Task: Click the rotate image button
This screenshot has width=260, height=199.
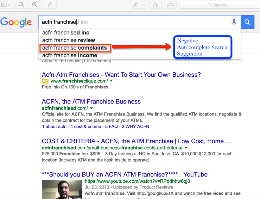Action: click(156, 5)
